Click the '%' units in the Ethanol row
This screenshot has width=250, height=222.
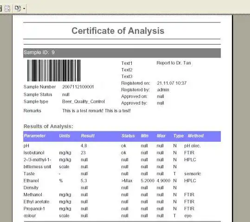(61, 181)
